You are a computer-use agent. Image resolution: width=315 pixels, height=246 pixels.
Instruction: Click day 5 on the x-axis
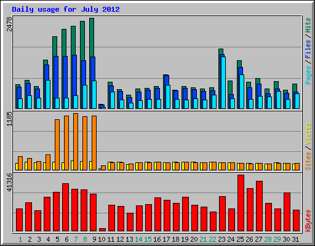57,239
